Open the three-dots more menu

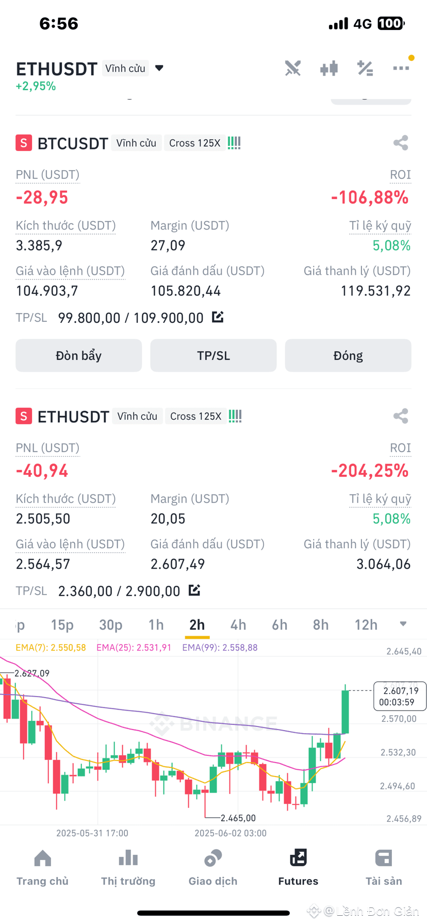click(401, 68)
